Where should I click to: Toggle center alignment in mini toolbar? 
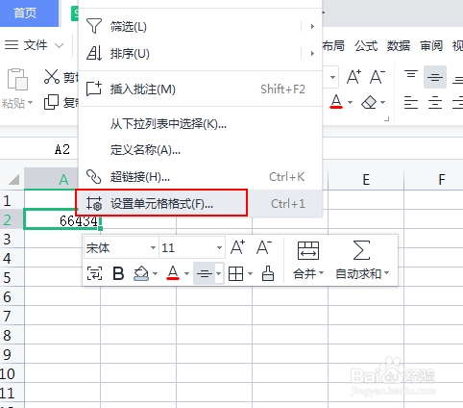204,273
